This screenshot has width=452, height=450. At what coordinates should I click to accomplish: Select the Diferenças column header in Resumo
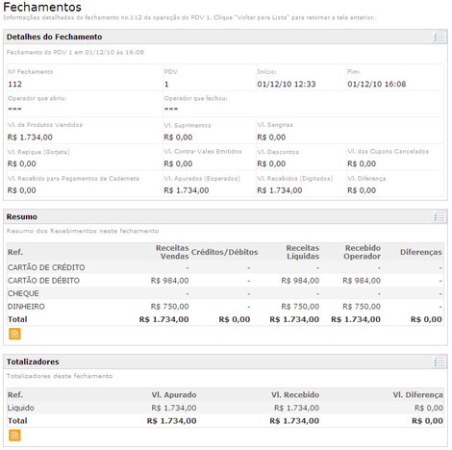[x=421, y=252]
